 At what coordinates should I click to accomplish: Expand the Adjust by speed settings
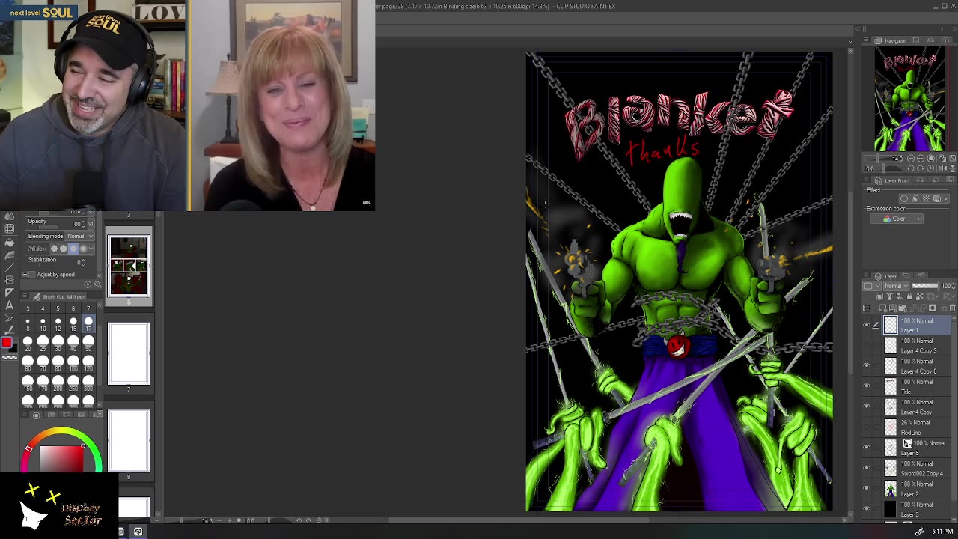[x=25, y=275]
